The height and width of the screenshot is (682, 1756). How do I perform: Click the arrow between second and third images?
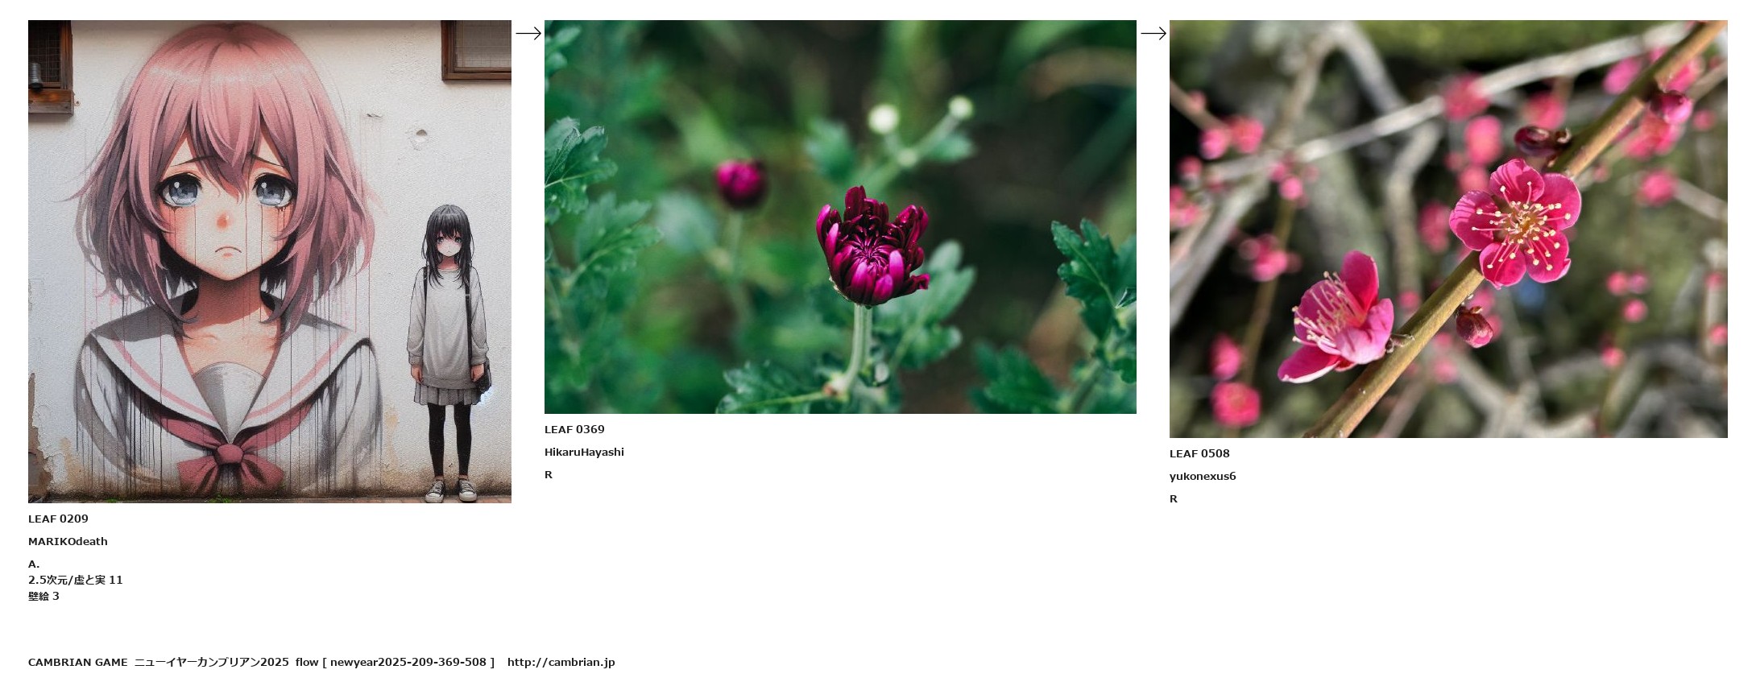[1153, 33]
